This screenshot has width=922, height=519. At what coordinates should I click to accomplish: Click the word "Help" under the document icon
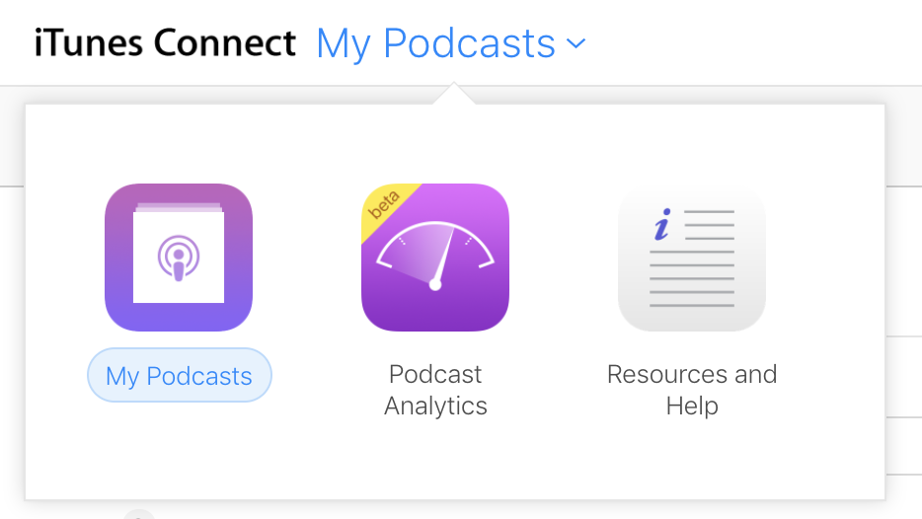tap(692, 406)
